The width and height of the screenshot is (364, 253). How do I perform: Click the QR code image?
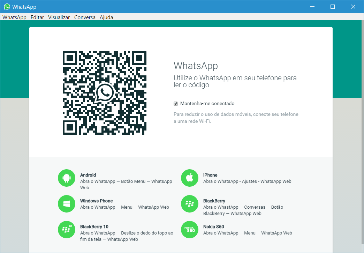pos(105,93)
